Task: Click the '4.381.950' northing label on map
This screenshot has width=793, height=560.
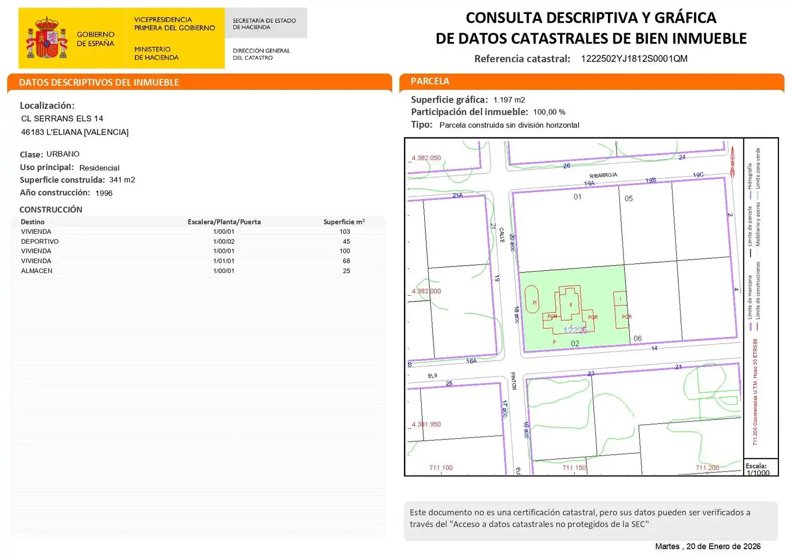Action: click(x=426, y=425)
